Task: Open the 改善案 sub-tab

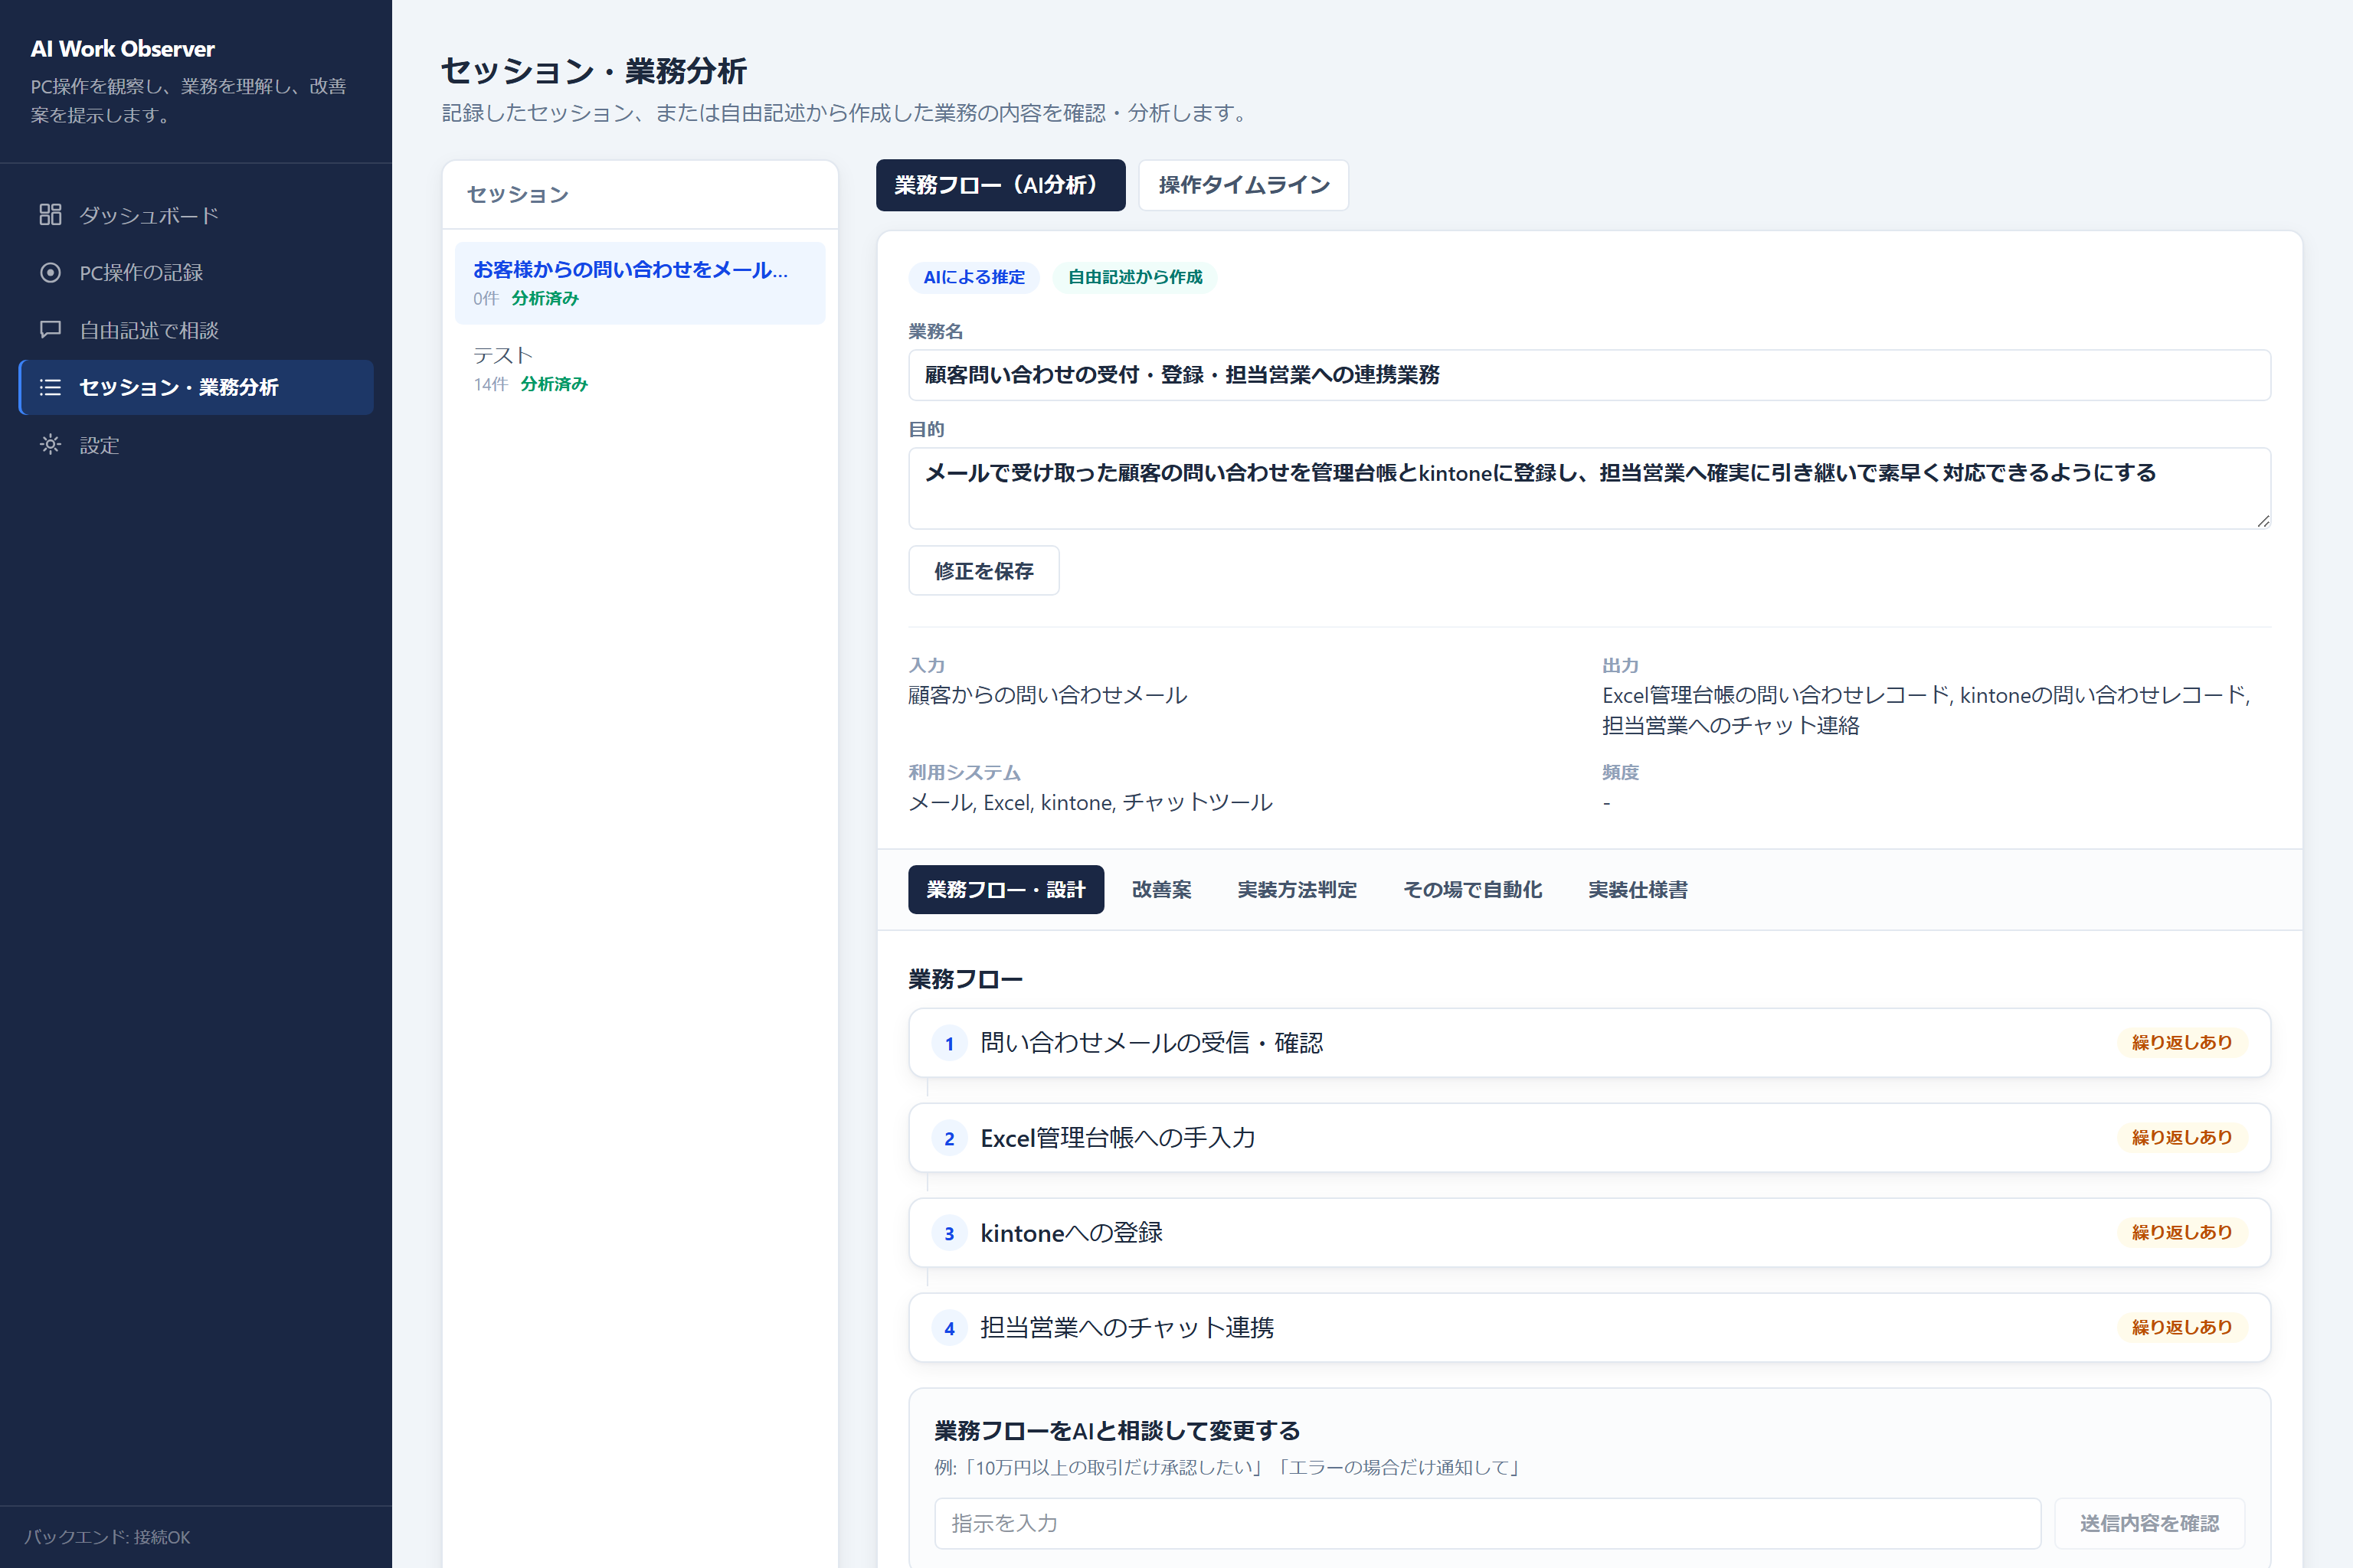Action: point(1161,889)
